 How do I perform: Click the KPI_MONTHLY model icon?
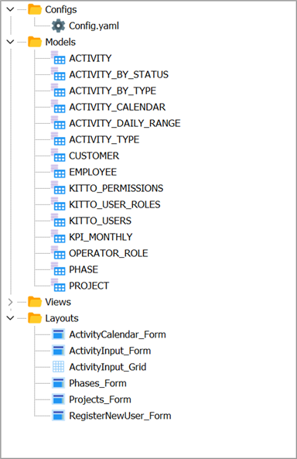(x=58, y=237)
